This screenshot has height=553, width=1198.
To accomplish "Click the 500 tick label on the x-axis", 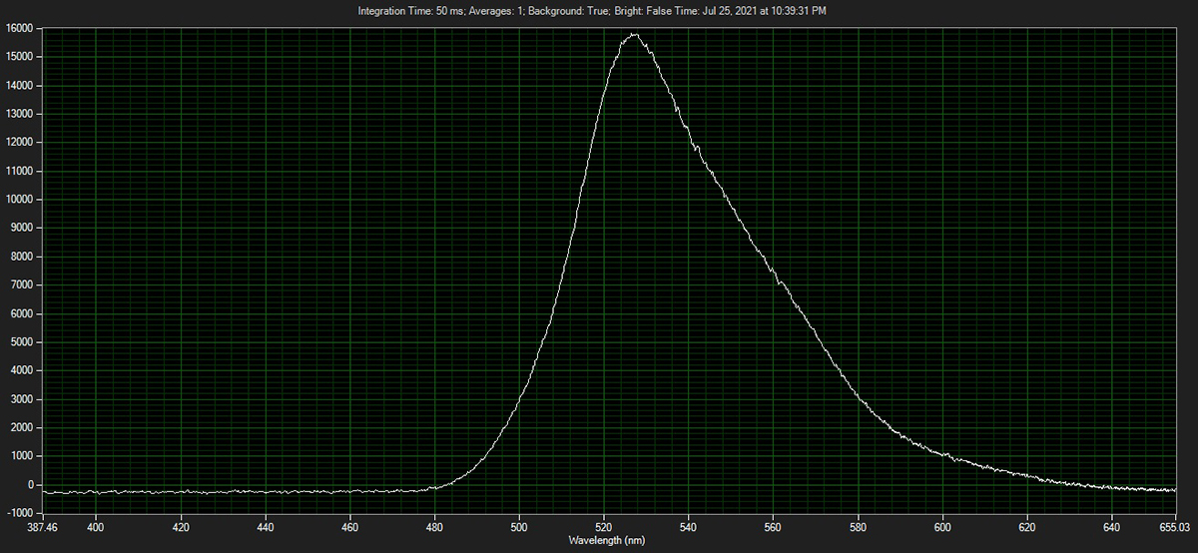I will pos(519,525).
